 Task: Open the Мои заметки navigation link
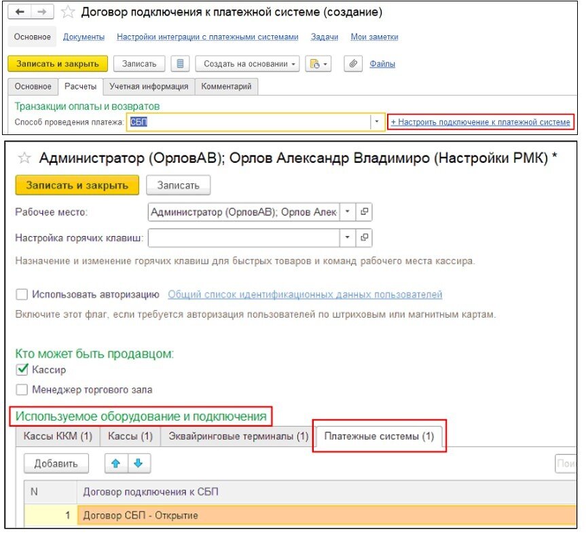[x=374, y=37]
